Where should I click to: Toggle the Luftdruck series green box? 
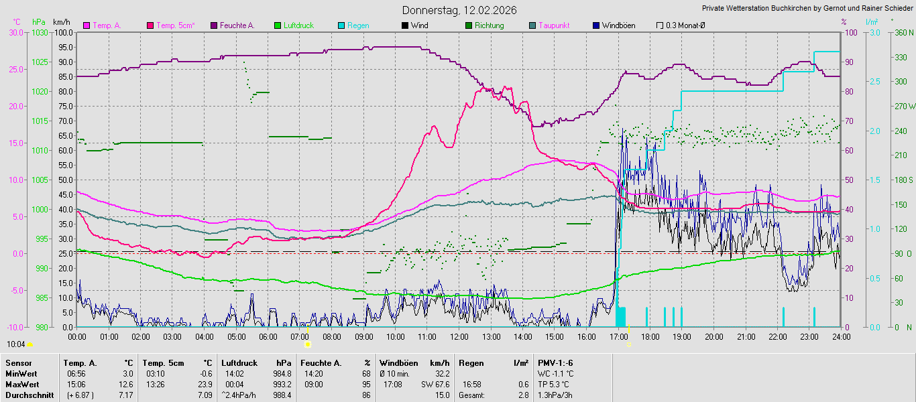(x=278, y=25)
